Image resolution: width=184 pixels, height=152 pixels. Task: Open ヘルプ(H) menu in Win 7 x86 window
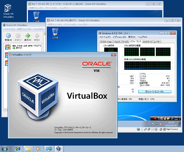coord(83,24)
